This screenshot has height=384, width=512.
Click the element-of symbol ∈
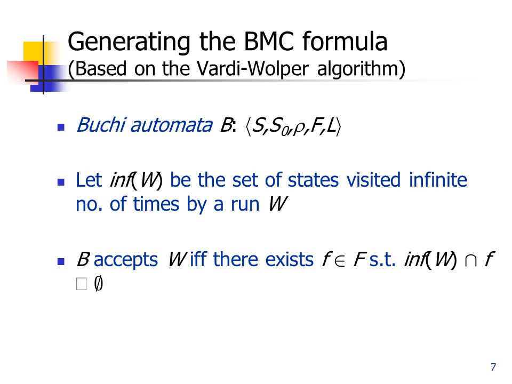[340, 261]
